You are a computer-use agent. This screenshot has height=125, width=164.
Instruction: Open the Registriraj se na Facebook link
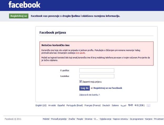108,88
